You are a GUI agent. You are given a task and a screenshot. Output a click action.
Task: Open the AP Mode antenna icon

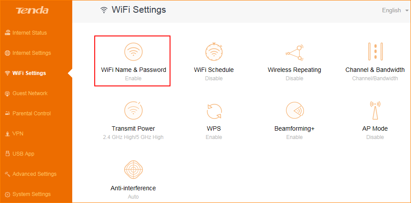tap(375, 110)
